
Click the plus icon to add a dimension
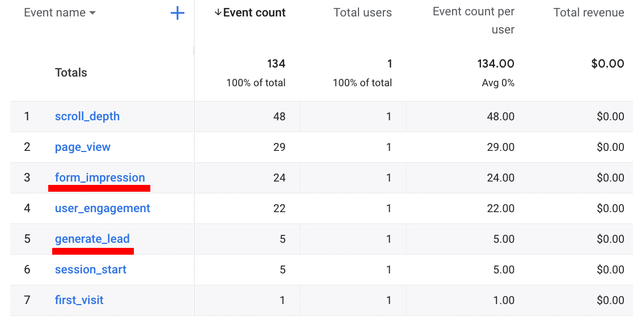pos(178,13)
